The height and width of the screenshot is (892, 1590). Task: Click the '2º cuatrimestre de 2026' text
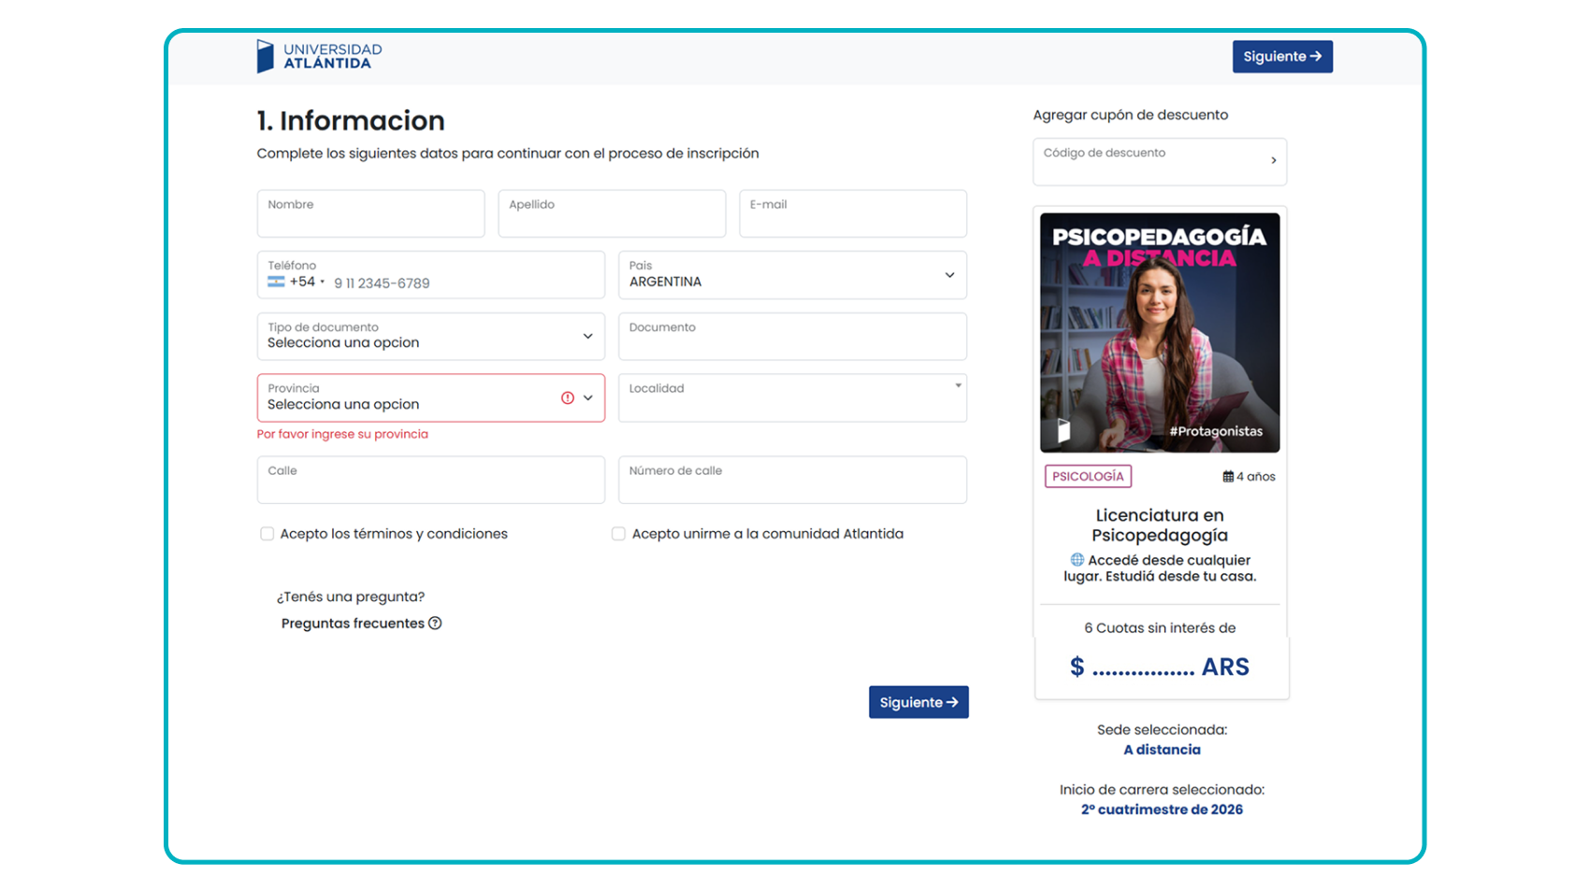click(x=1162, y=810)
